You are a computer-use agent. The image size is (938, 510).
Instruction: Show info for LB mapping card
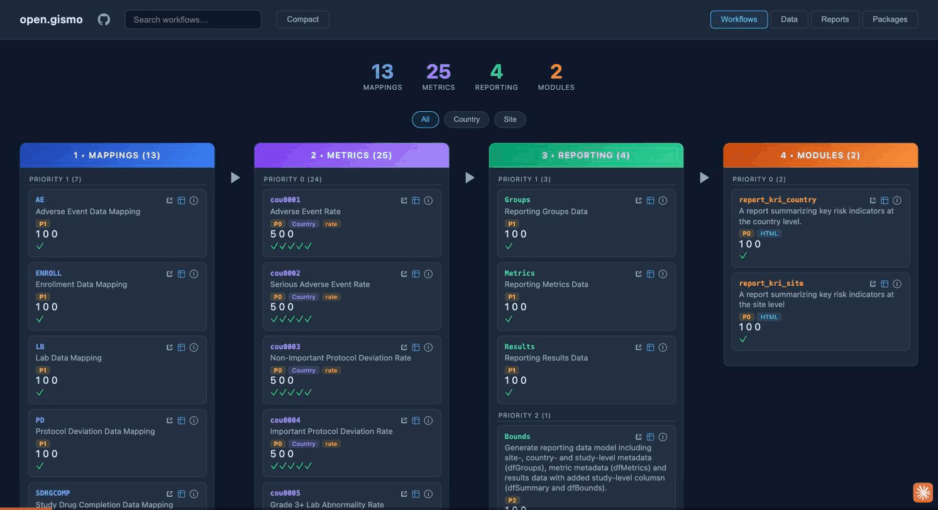tap(194, 347)
